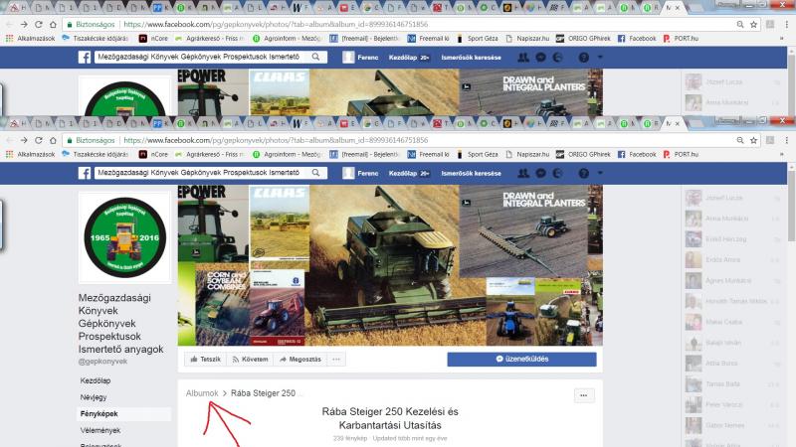Click the round 1965–2016 page profile picture
This screenshot has width=796, height=447.
point(125,237)
